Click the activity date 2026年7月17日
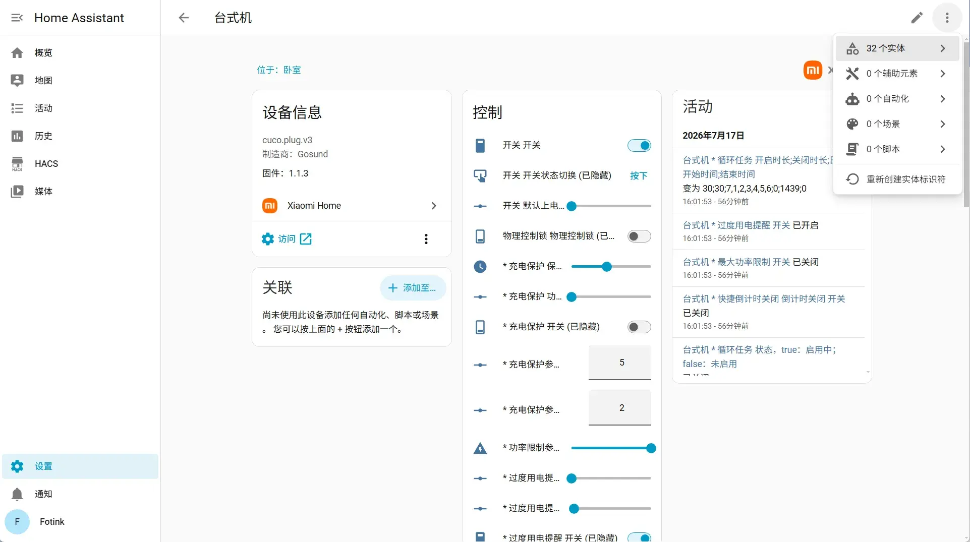 713,135
